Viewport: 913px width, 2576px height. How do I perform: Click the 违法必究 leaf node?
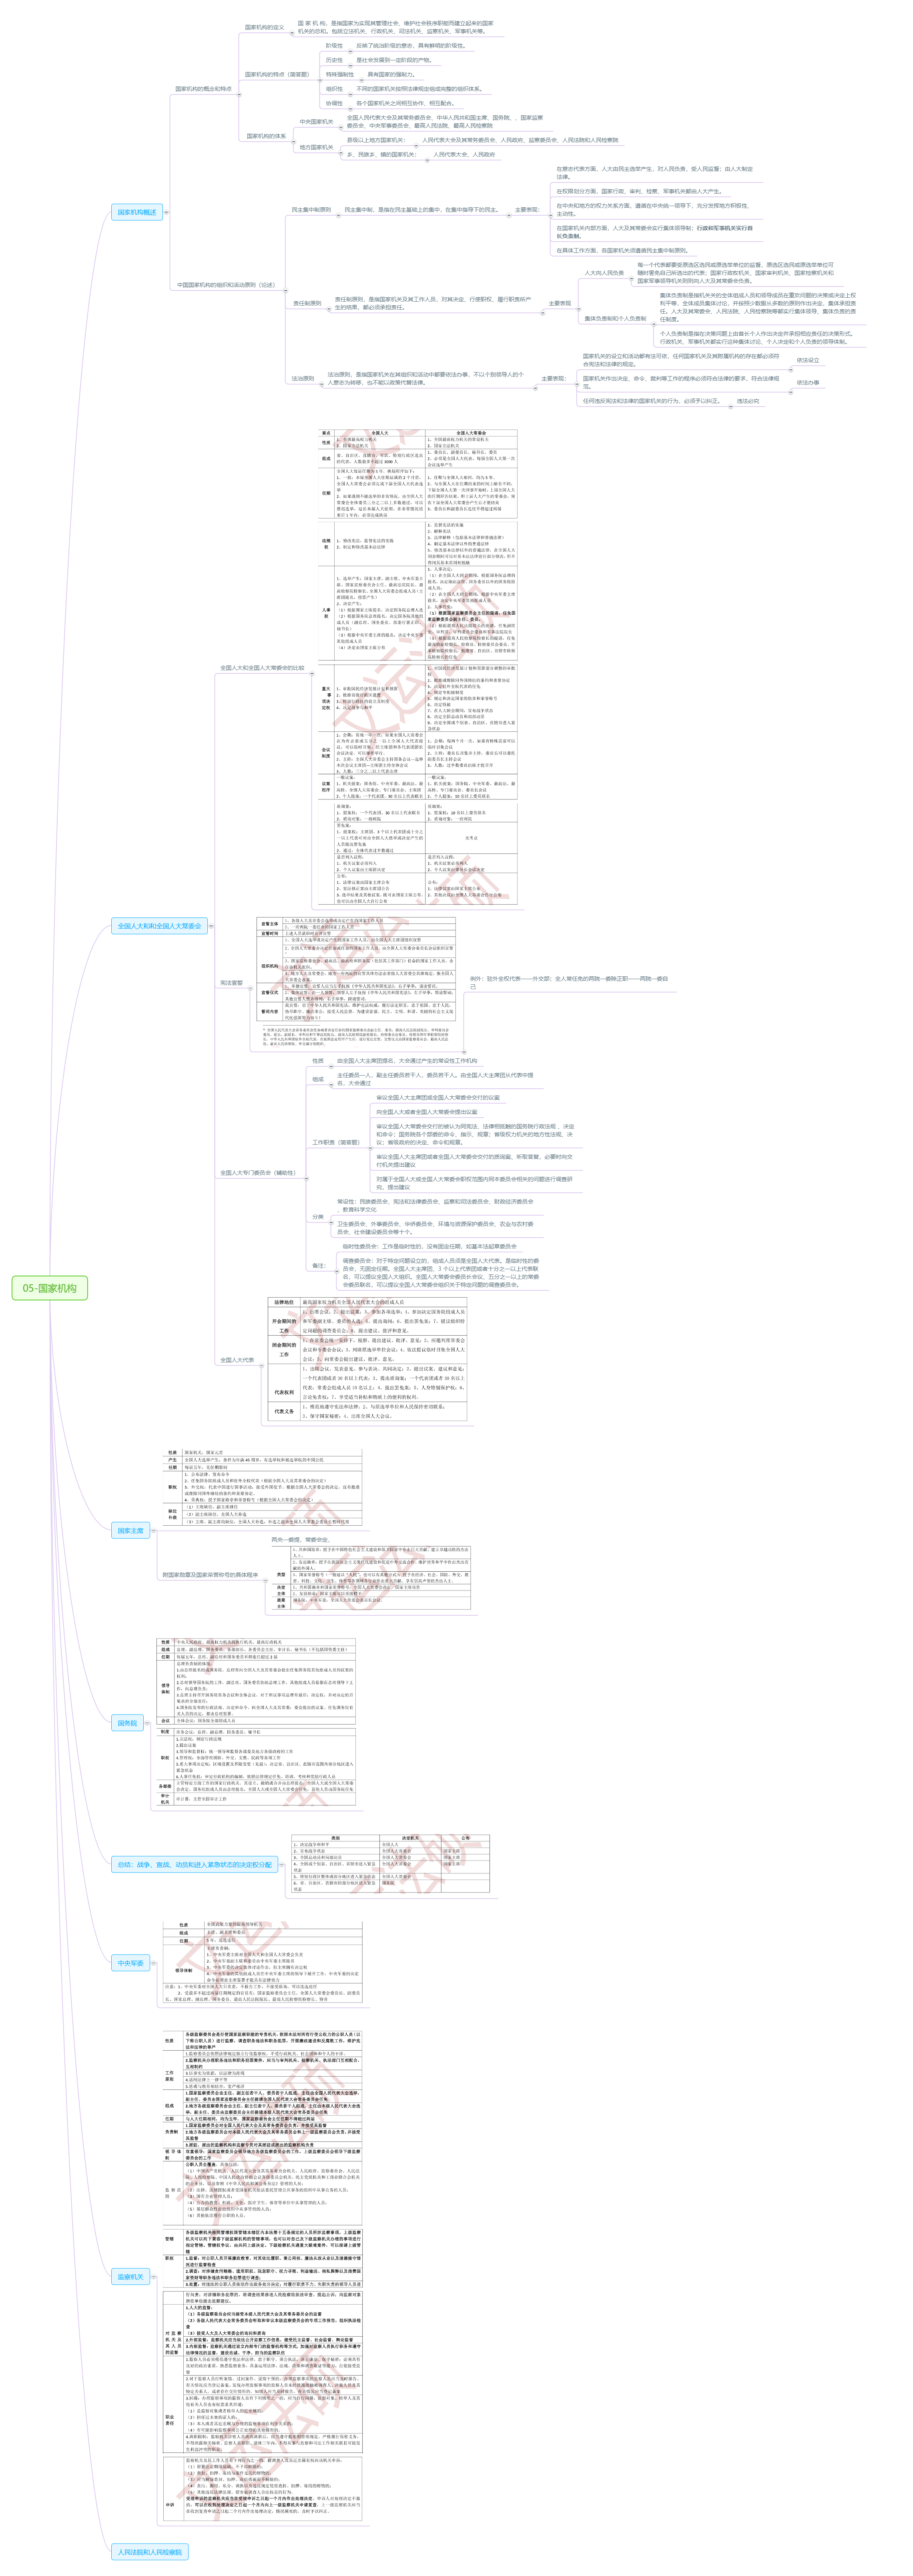point(748,401)
